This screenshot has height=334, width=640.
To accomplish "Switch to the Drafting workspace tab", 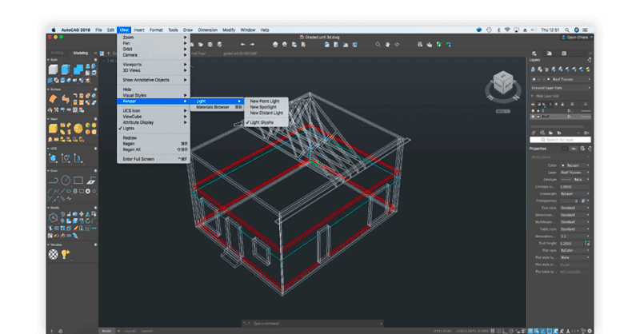I will (57, 53).
